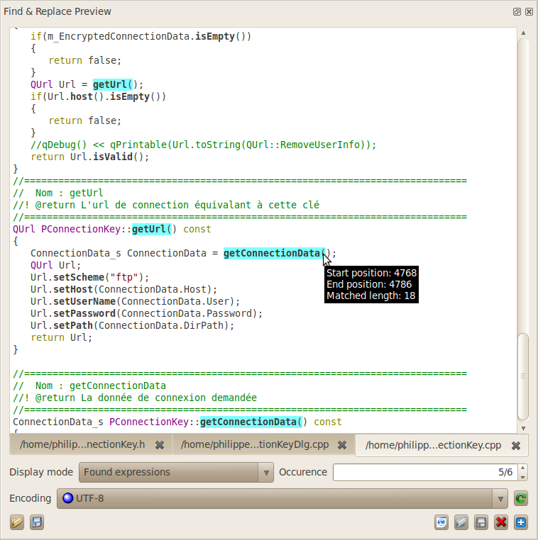Switch to the ...nectionKey.h tab
The height and width of the screenshot is (540, 538).
[82, 445]
